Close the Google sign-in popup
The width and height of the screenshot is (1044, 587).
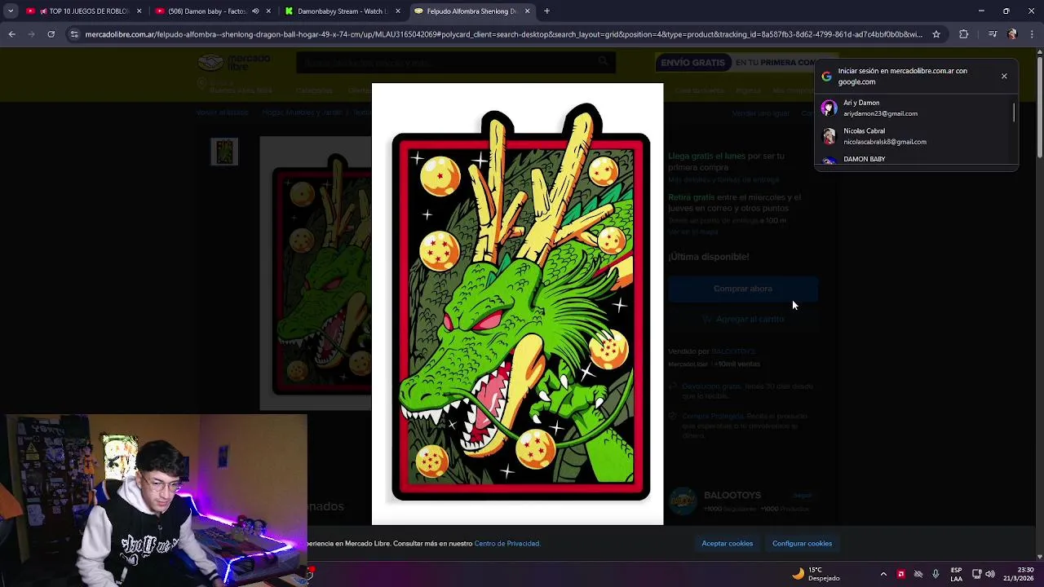(x=1004, y=76)
